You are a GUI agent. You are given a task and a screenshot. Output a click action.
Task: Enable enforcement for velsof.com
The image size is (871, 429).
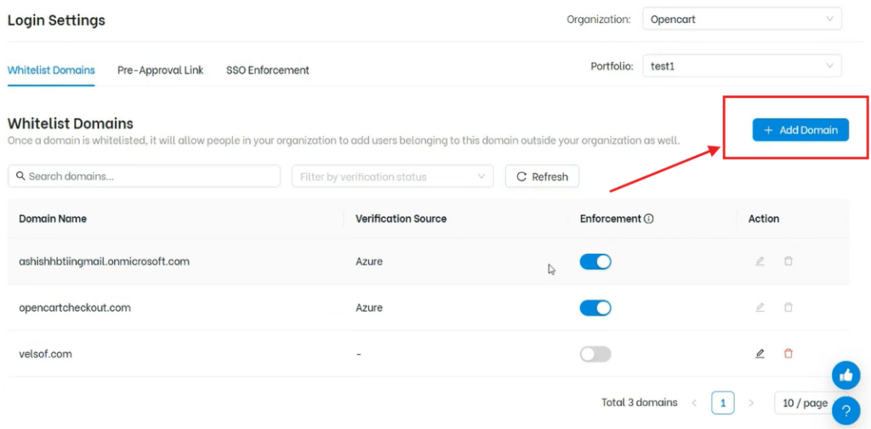pos(595,354)
